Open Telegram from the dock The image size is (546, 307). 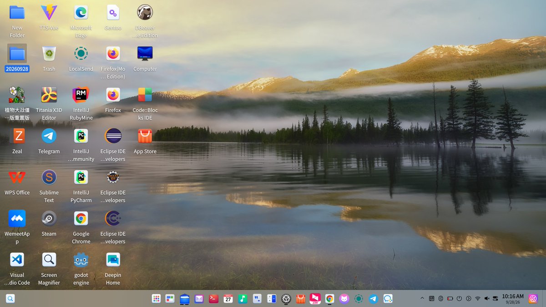pyautogui.click(x=374, y=298)
